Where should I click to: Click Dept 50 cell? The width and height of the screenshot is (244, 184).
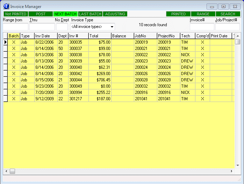coord(63,49)
